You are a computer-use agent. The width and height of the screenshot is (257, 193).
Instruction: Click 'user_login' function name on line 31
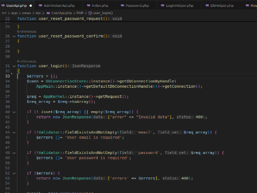pyautogui.click(x=51, y=66)
